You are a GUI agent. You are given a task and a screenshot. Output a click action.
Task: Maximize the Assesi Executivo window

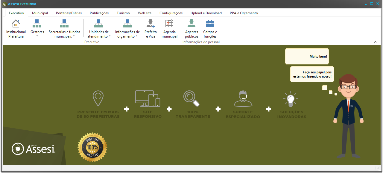point(372,4)
